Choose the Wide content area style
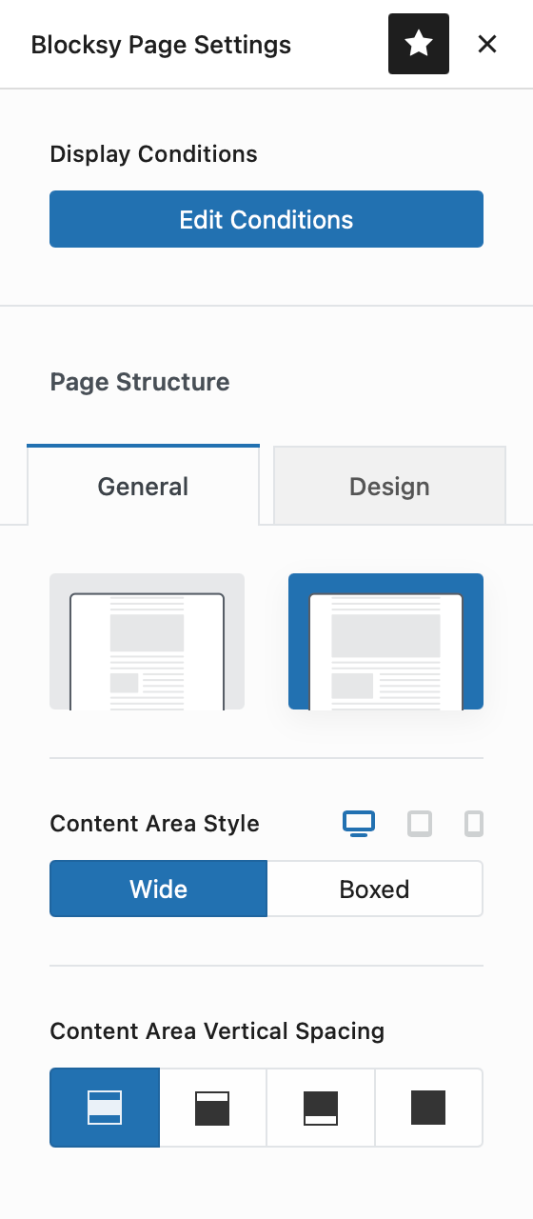The height and width of the screenshot is (1219, 533). coord(158,889)
